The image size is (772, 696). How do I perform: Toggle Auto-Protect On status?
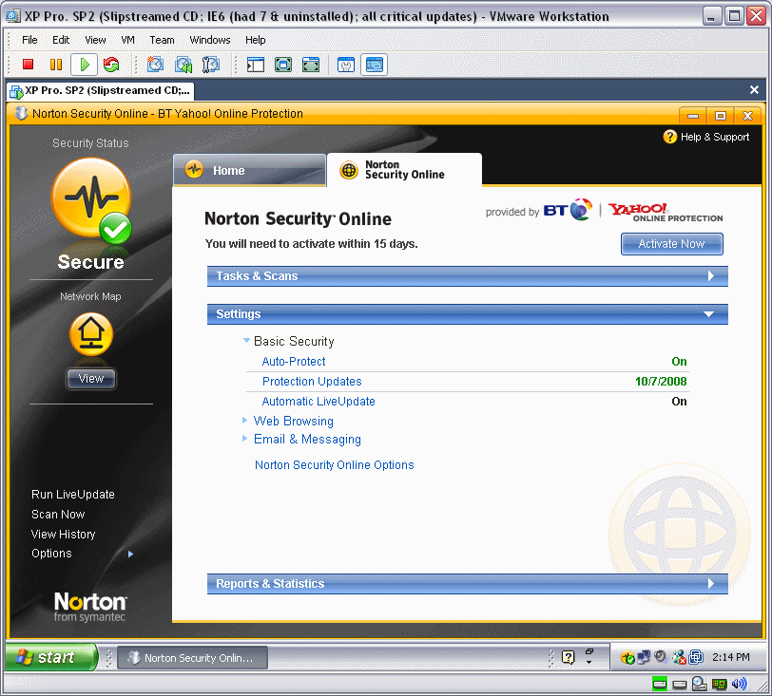click(679, 362)
